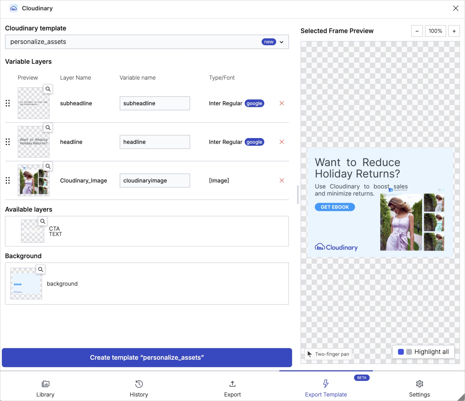The width and height of the screenshot is (465, 401).
Task: Select the background layer thumbnail
Action: tap(26, 284)
